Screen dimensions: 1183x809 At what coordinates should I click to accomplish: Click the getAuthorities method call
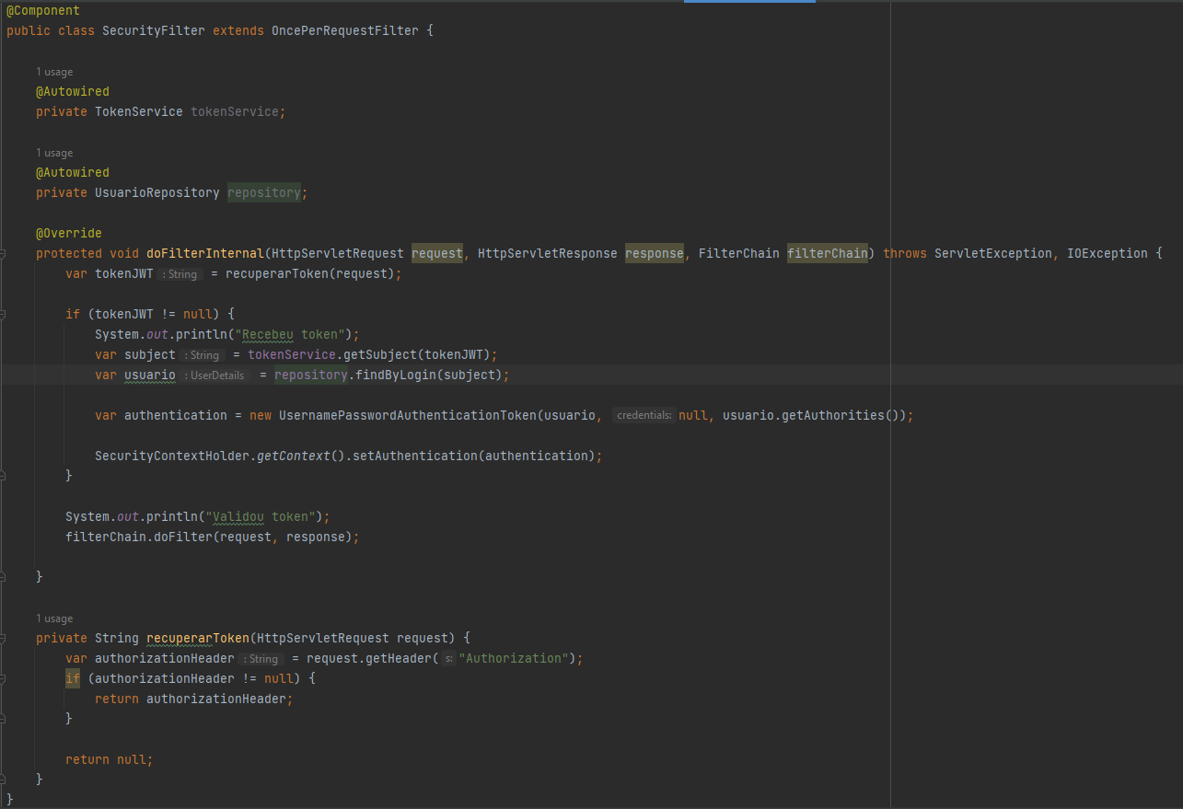pos(832,415)
